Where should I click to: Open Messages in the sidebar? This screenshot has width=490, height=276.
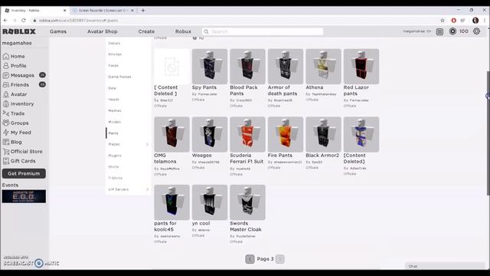pyautogui.click(x=18, y=75)
